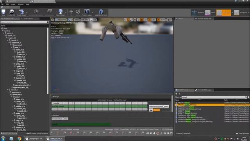This screenshot has width=250, height=141.
Task: Jump to the last frame of animation
Action: point(168,133)
